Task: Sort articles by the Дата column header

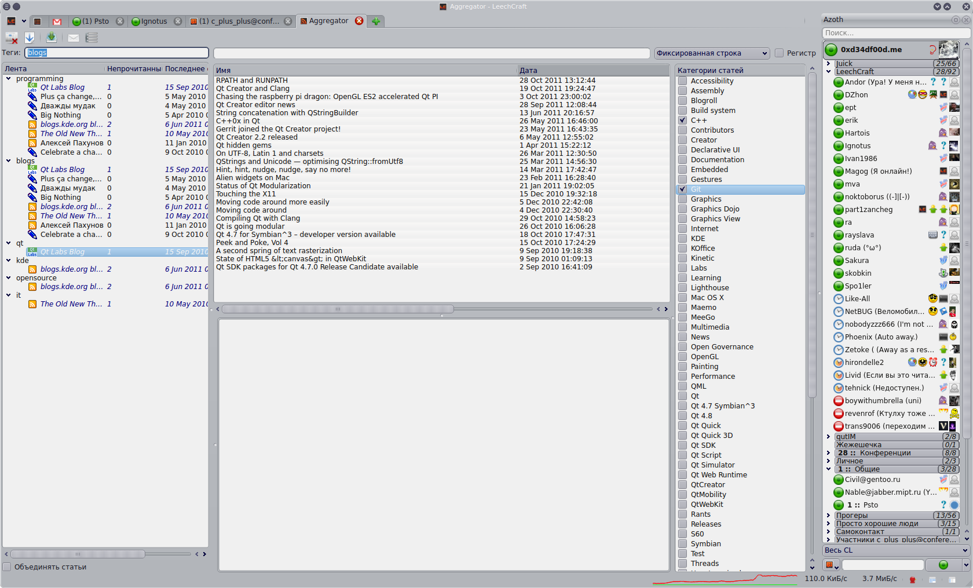Action: tap(594, 71)
